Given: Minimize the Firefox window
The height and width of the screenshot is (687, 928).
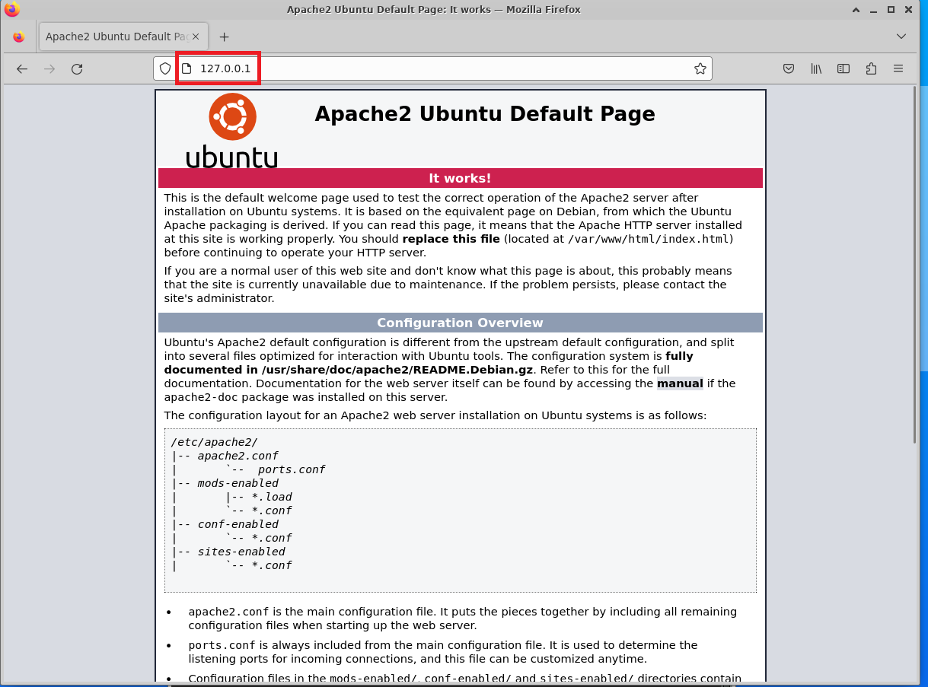Looking at the screenshot, I should pos(874,9).
